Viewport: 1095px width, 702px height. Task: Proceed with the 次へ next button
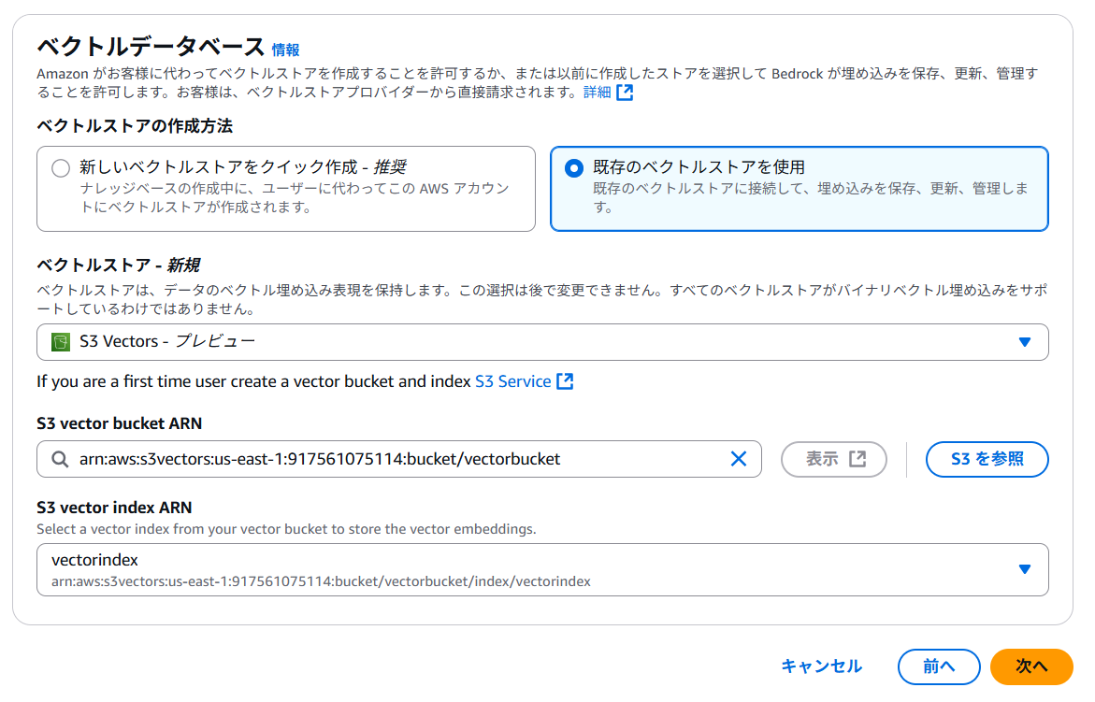click(x=1031, y=667)
